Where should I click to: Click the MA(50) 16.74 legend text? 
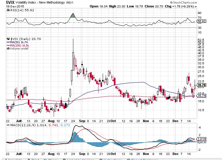coord(19,42)
